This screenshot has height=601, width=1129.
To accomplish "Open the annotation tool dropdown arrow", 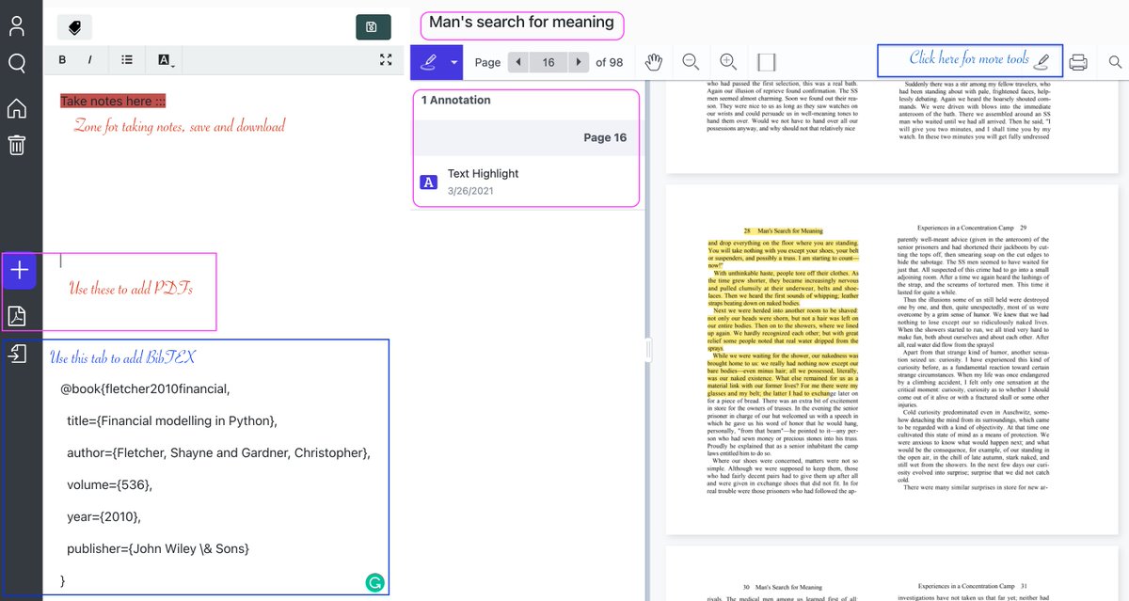I will pos(454,62).
